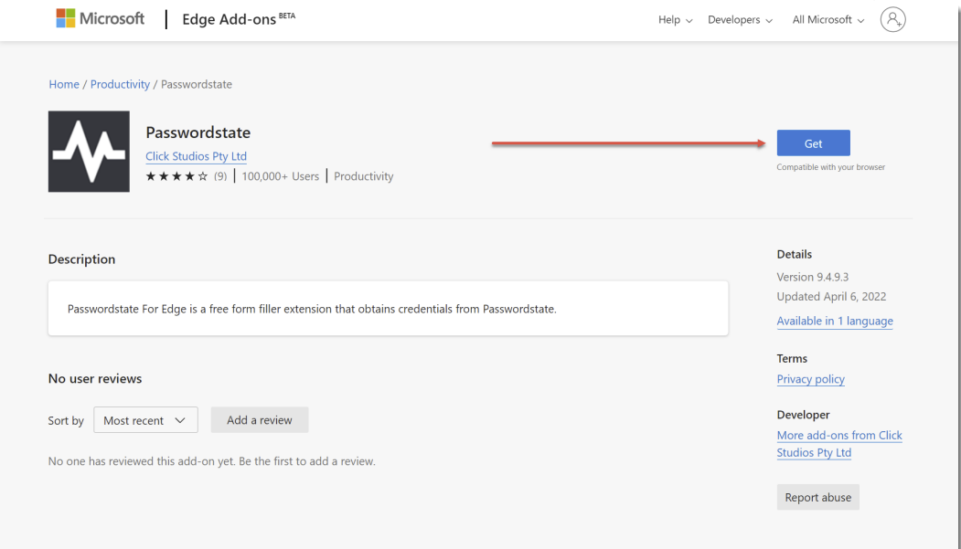Click the Updated April 6, 2022 text
The width and height of the screenshot is (961, 549).
[x=831, y=296]
